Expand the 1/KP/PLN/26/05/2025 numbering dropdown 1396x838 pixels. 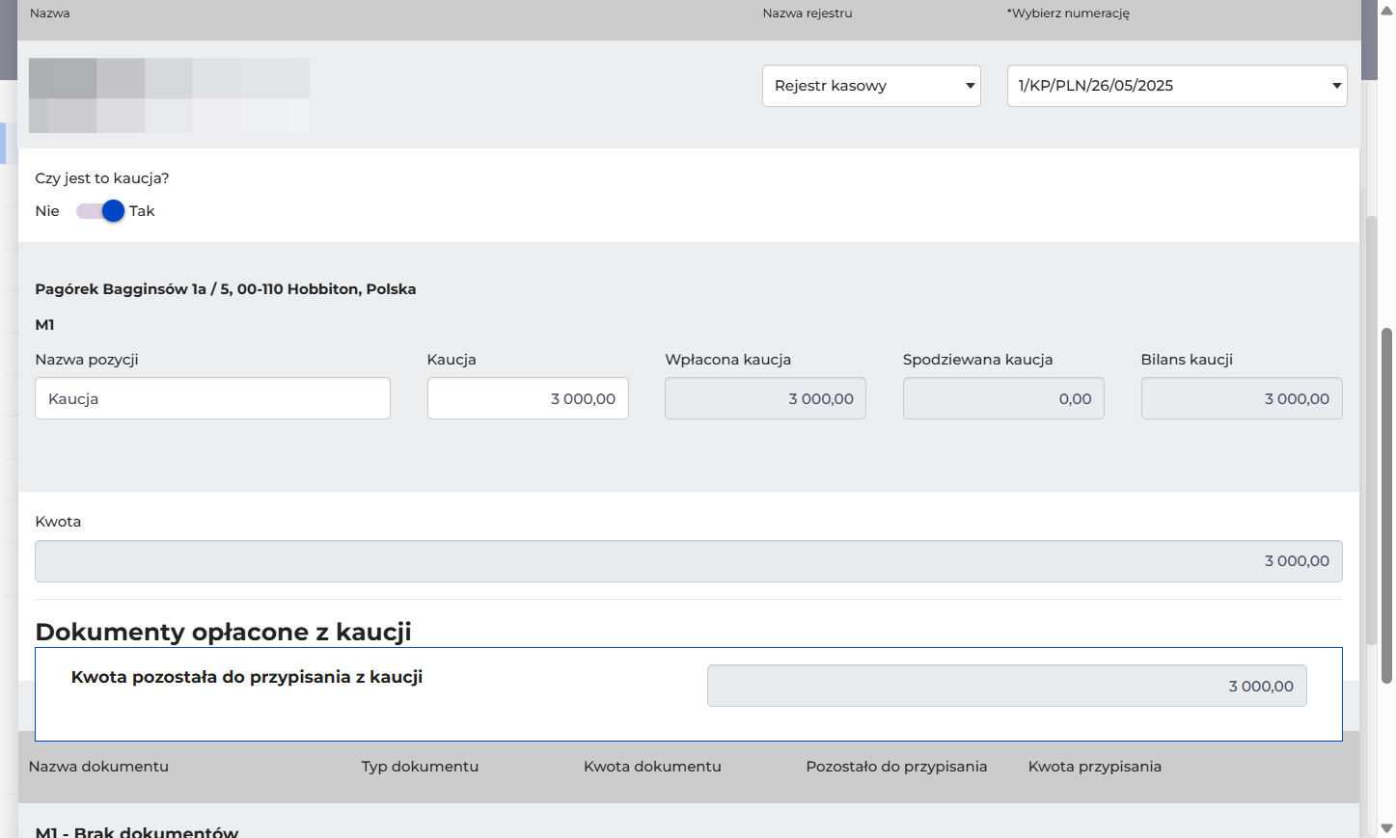(x=1177, y=86)
